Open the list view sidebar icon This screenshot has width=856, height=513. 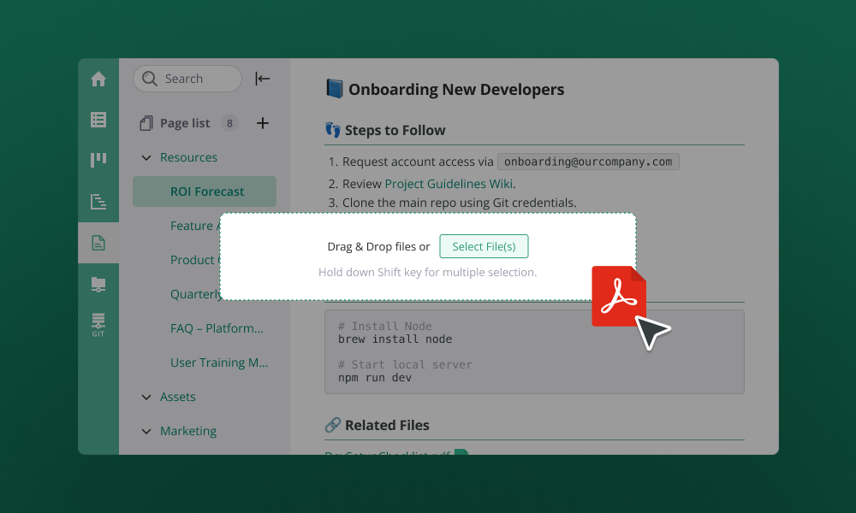98,120
